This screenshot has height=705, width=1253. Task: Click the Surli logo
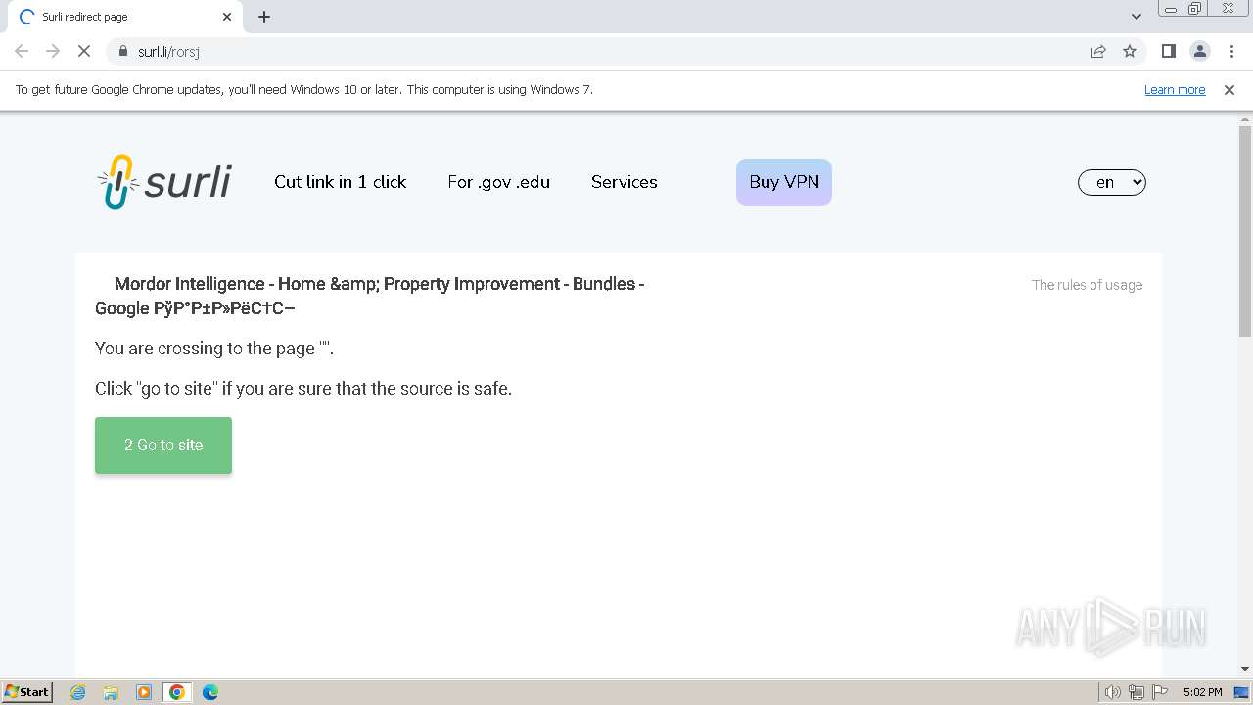(164, 182)
